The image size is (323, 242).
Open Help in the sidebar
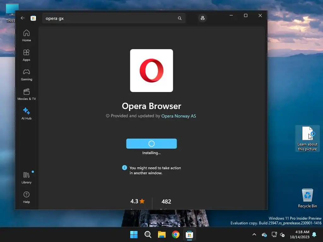(x=26, y=197)
